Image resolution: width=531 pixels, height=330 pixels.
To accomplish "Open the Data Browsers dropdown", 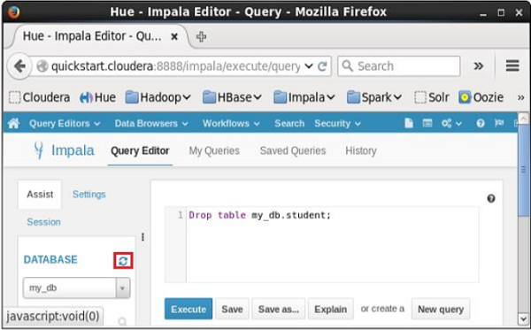I will [x=151, y=124].
